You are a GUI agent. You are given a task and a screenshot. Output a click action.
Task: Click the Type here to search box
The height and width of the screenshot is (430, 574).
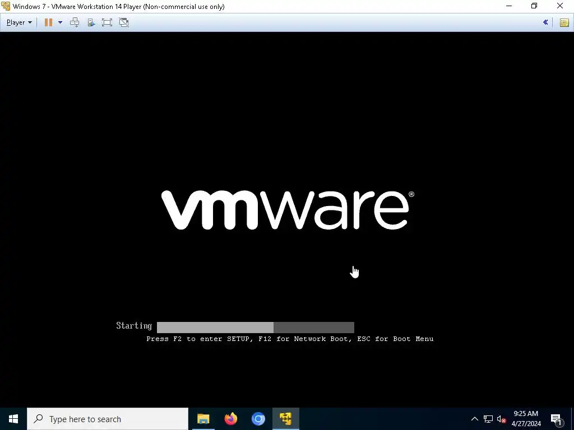(108, 419)
